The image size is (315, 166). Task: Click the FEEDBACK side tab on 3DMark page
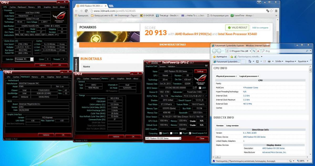(x=76, y=65)
